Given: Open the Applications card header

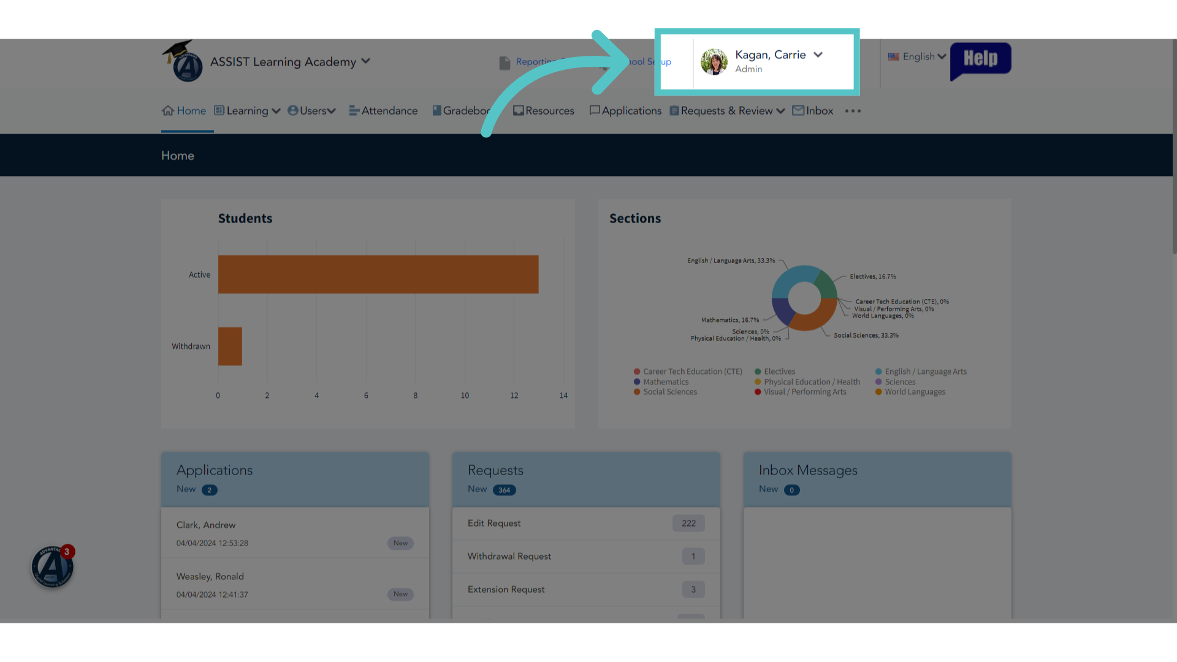Looking at the screenshot, I should pos(295,479).
